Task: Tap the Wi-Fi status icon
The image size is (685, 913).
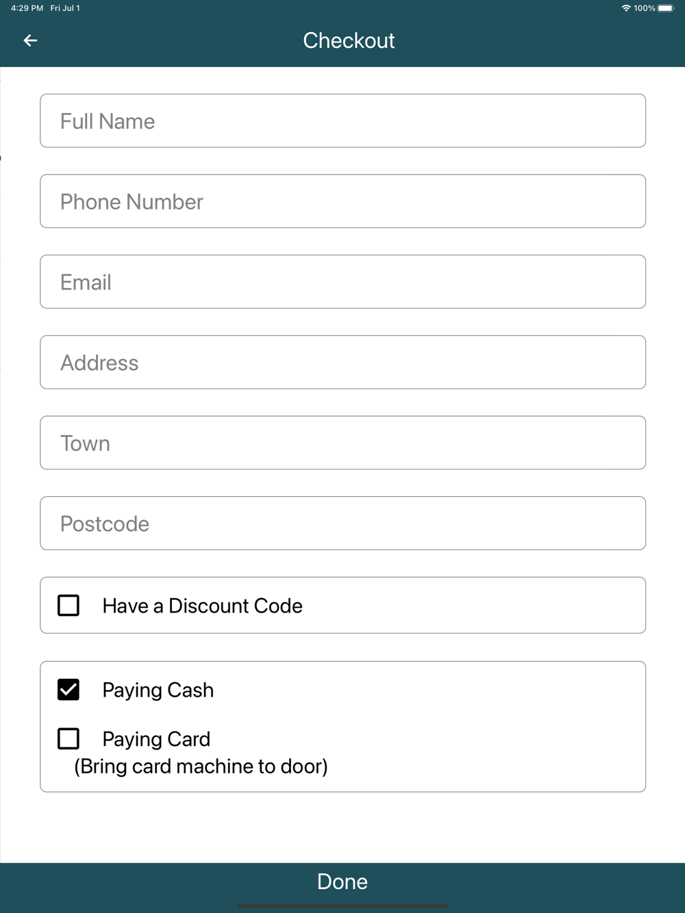Action: (625, 8)
